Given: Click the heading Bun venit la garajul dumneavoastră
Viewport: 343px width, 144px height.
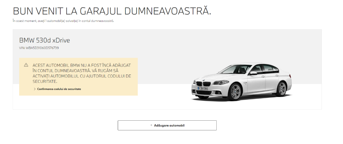Looking at the screenshot, I should click(x=112, y=11).
